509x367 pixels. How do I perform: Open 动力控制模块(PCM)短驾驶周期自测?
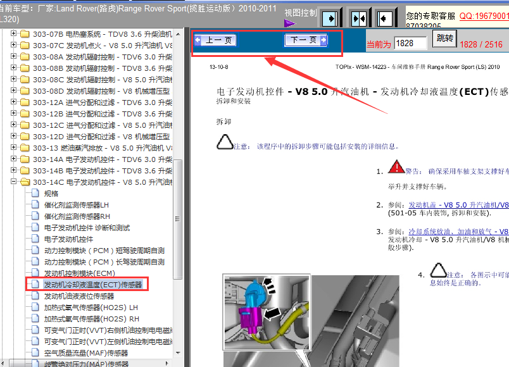pos(104,251)
